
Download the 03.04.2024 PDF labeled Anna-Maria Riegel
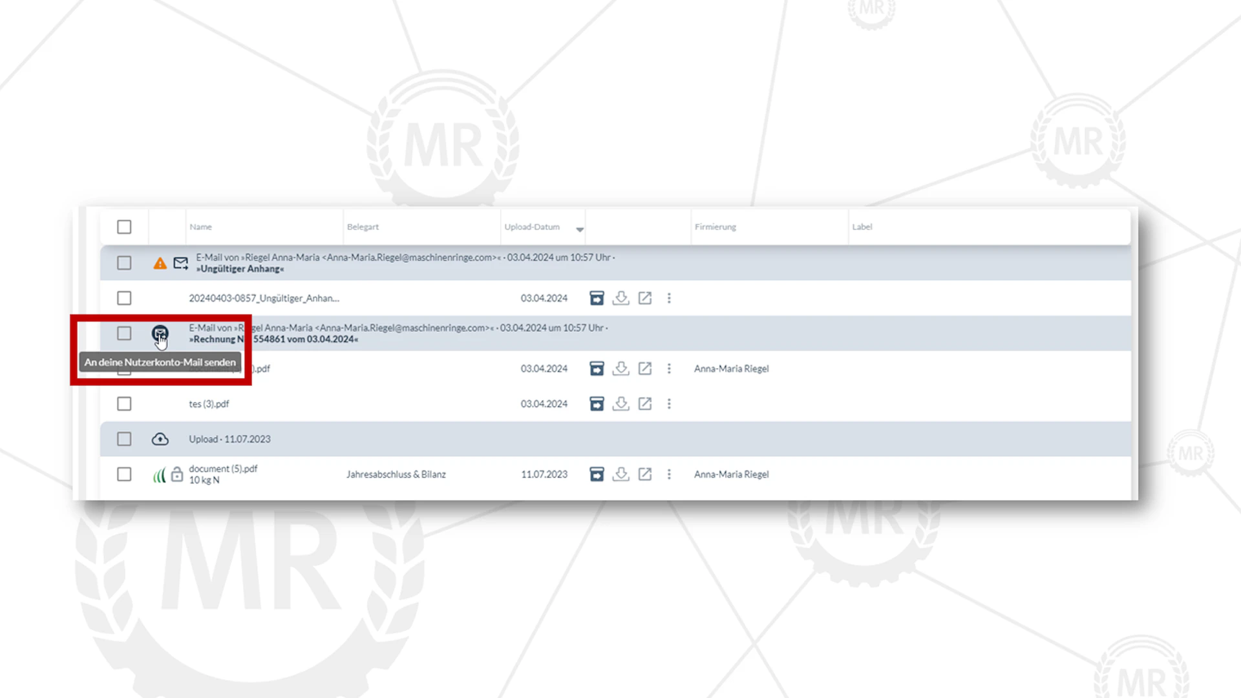(x=620, y=368)
